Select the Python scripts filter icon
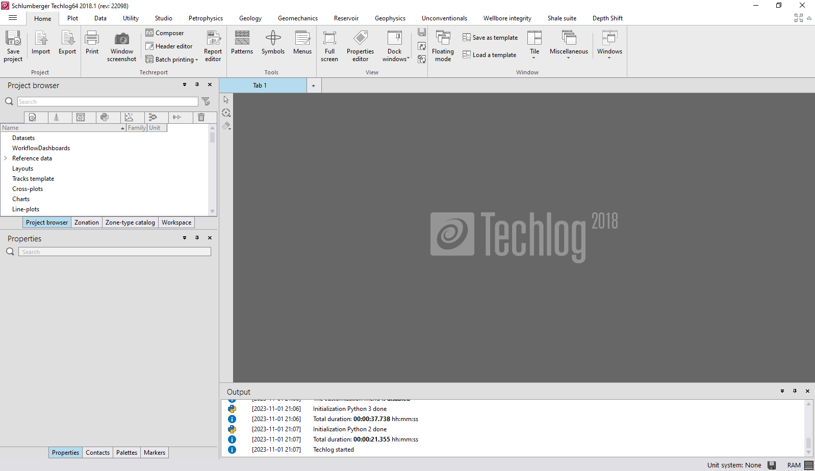The image size is (815, 471). pyautogui.click(x=105, y=118)
